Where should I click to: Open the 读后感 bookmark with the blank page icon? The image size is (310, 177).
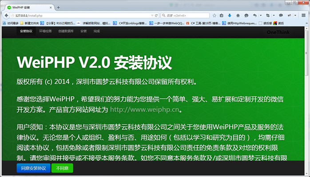point(265,23)
